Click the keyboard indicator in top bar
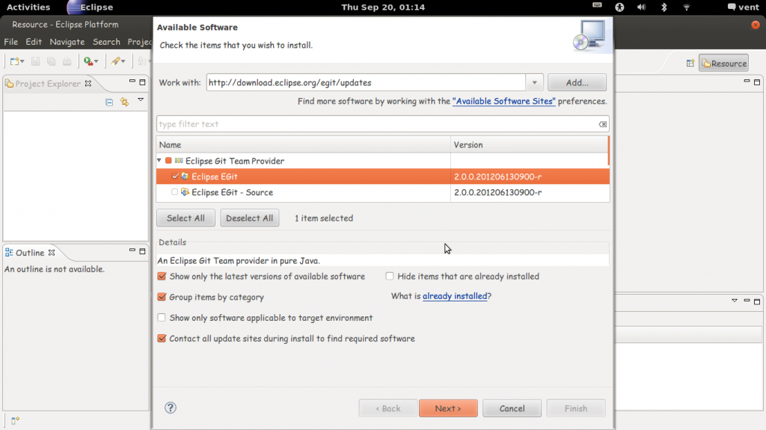 (x=597, y=5)
